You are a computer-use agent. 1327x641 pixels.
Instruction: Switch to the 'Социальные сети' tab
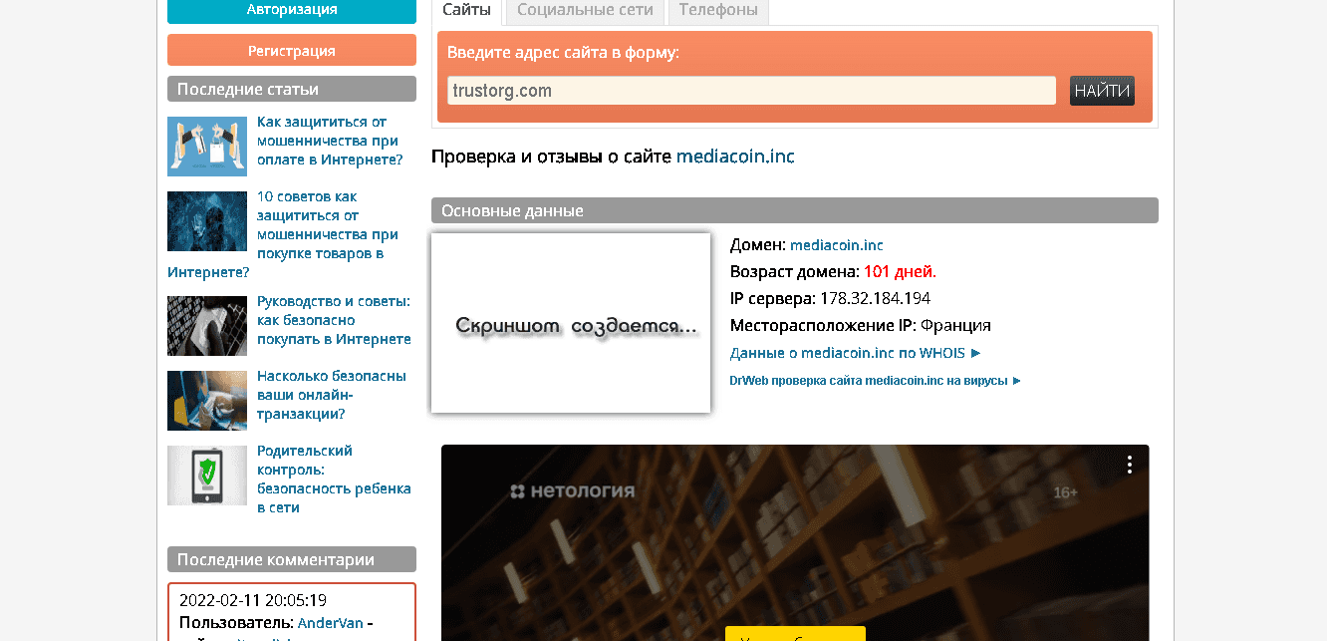pos(585,11)
